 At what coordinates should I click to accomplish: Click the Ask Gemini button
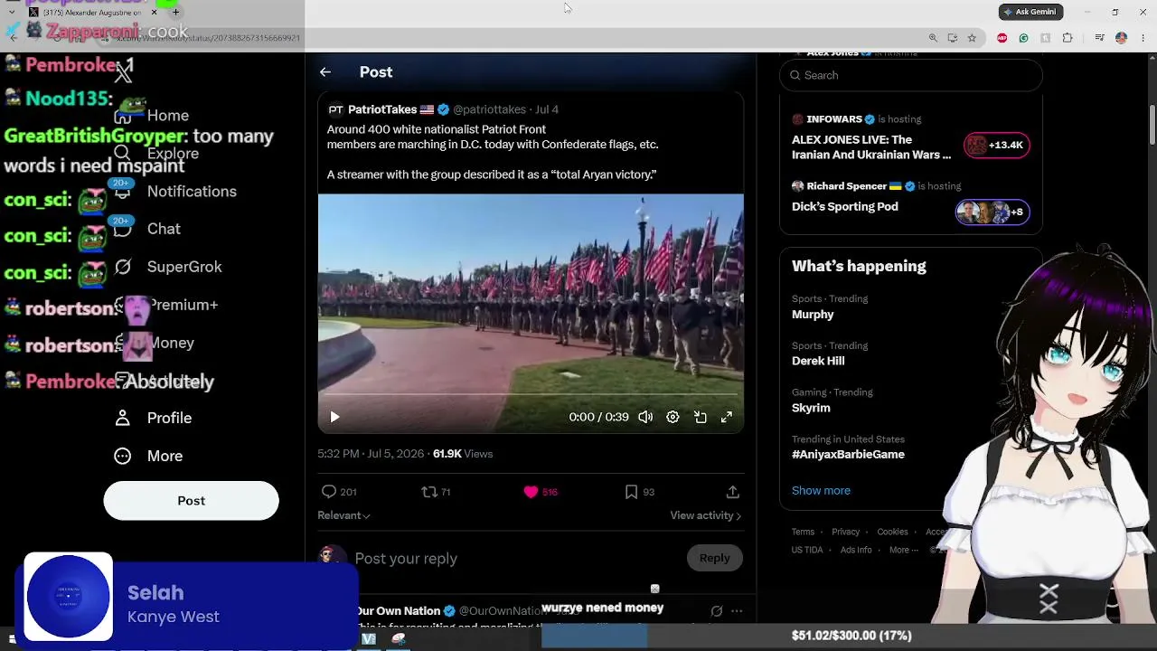point(1030,12)
